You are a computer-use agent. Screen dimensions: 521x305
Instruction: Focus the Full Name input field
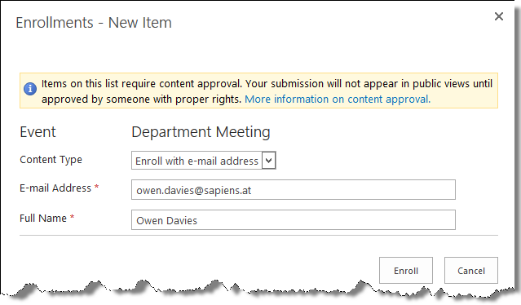(x=293, y=219)
